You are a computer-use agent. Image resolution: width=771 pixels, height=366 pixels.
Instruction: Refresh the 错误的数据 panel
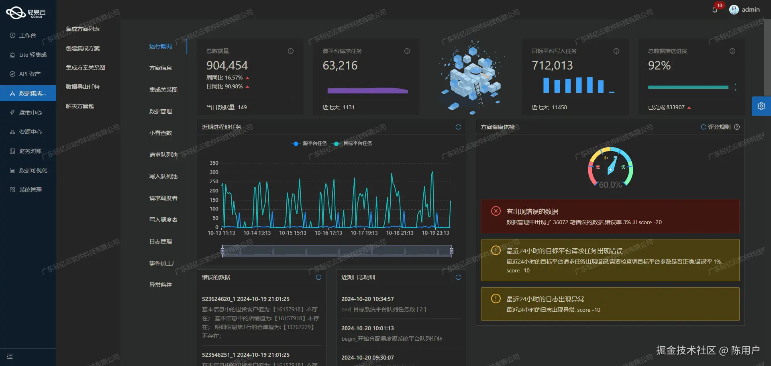tap(318, 277)
